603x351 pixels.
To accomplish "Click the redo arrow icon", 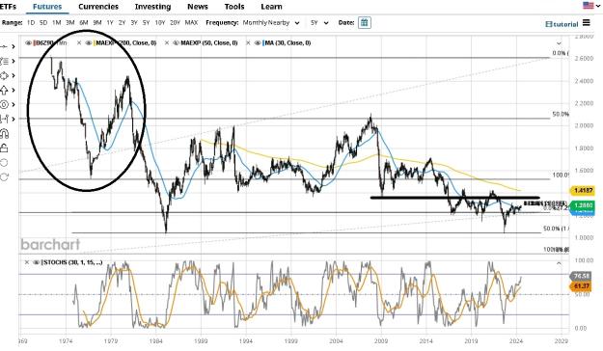I will point(4,176).
